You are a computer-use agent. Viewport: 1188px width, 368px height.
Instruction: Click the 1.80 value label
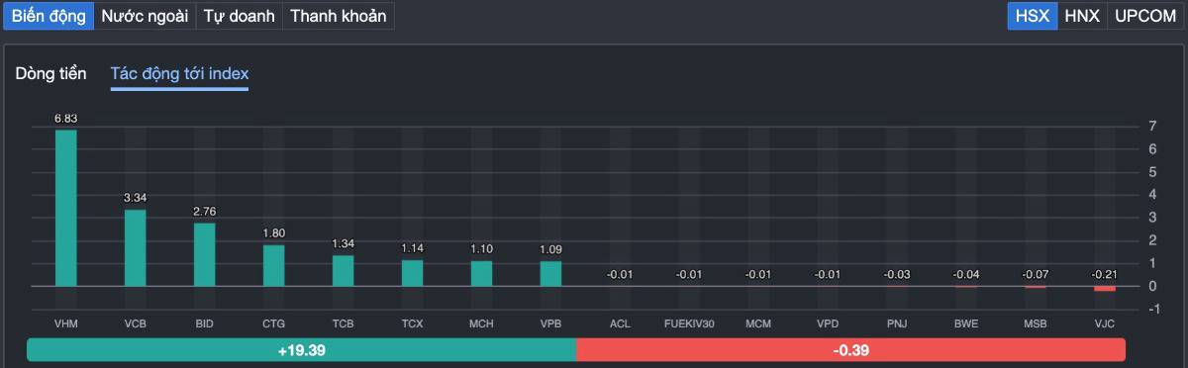(273, 232)
